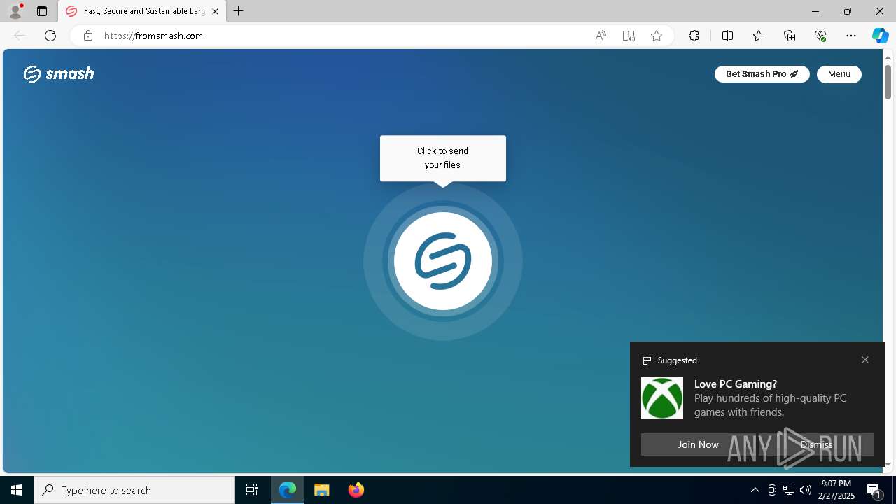Toggle Split screen view
Viewport: 896px width, 504px height.
(727, 36)
